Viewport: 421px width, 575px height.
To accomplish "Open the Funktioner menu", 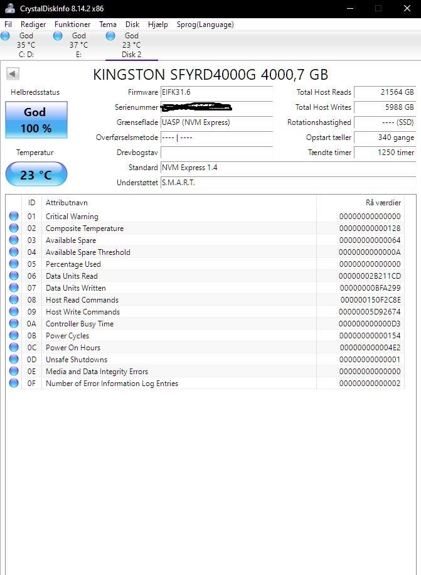I will [x=73, y=24].
